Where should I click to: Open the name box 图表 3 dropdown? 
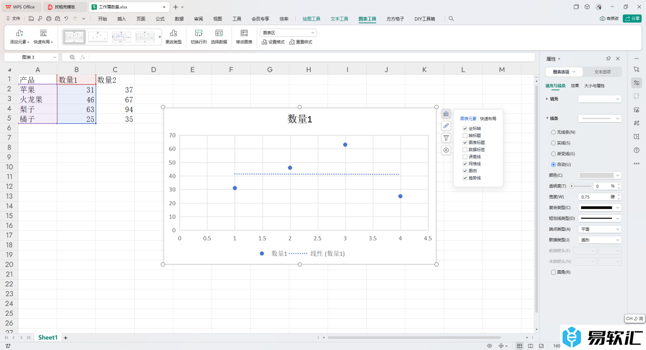click(55, 58)
